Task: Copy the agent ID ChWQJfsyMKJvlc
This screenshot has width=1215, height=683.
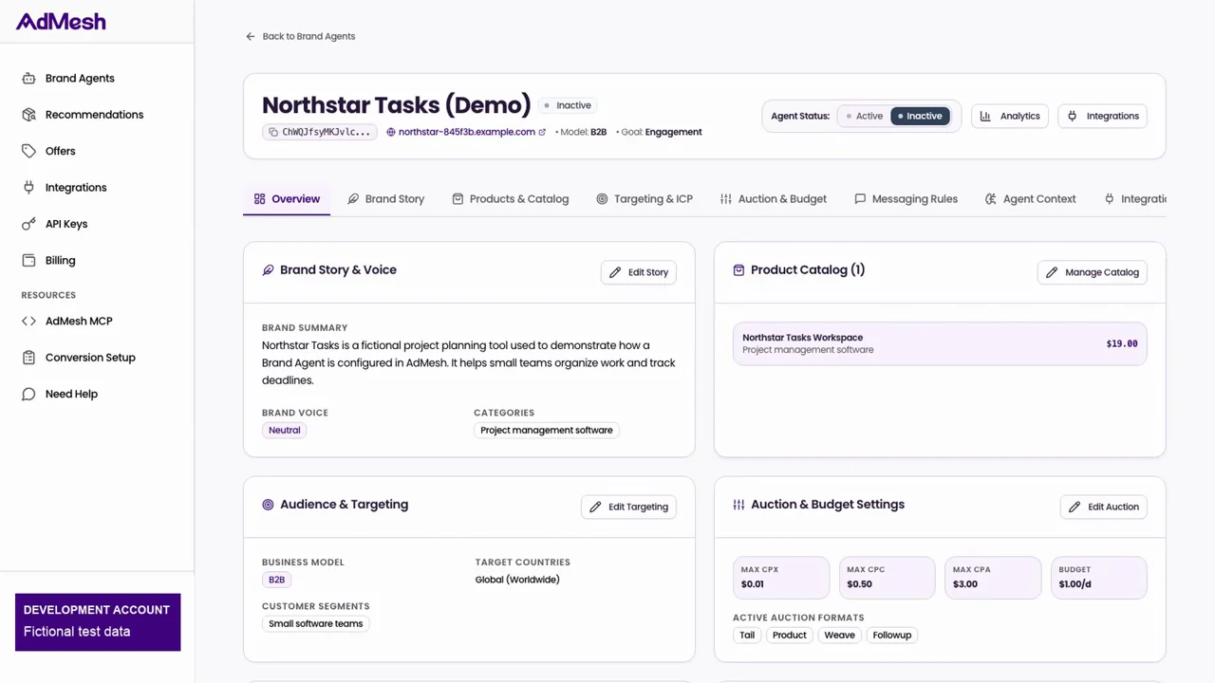Action: (x=319, y=132)
